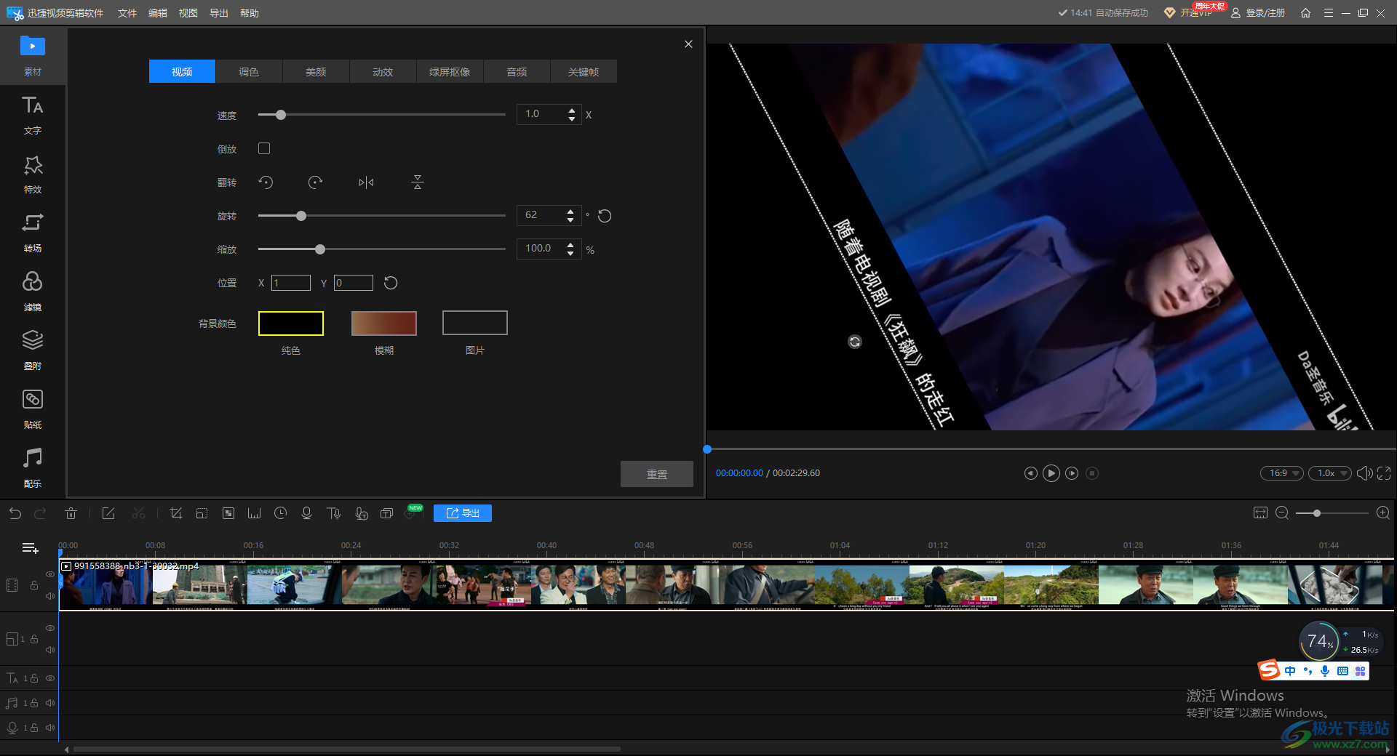Open the 转场 transitions panel
This screenshot has width=1397, height=756.
click(x=33, y=233)
